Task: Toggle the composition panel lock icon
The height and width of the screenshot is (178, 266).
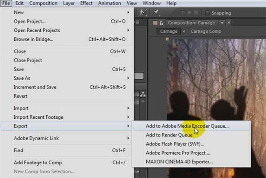Action: tap(161, 23)
